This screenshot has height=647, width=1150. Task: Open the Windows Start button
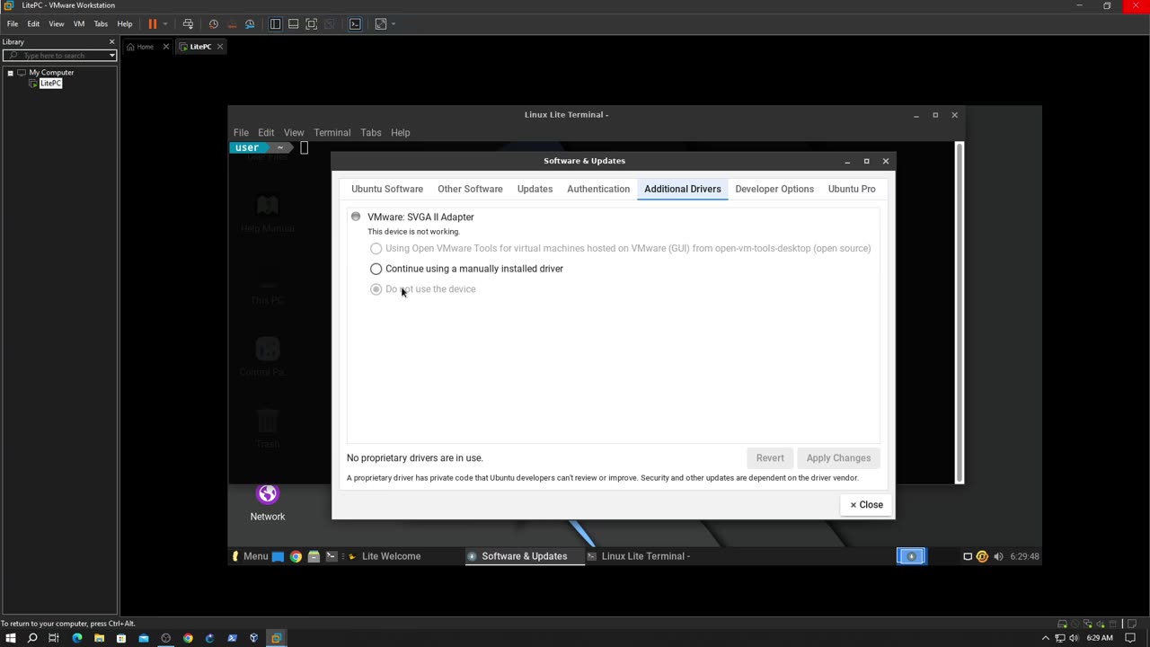tap(11, 638)
